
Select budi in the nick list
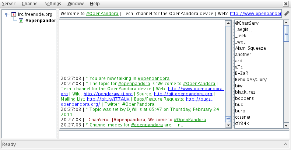[x=240, y=105]
